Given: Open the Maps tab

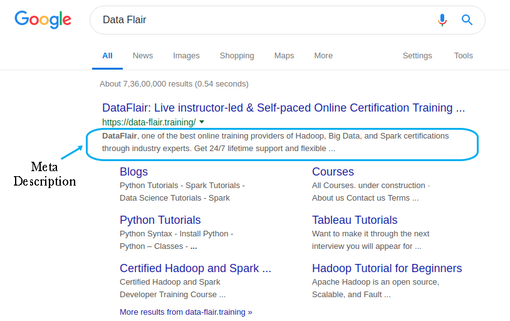Looking at the screenshot, I should [284, 56].
